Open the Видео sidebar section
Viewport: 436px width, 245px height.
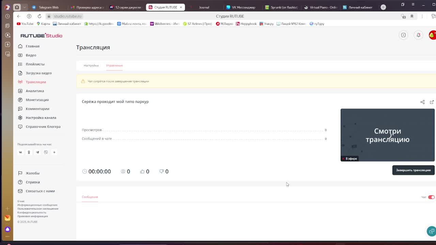point(31,55)
